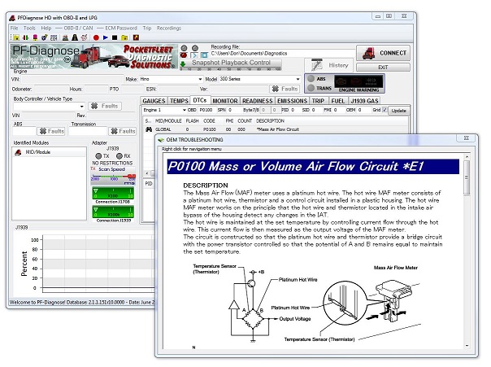Open the History button

click(328, 65)
